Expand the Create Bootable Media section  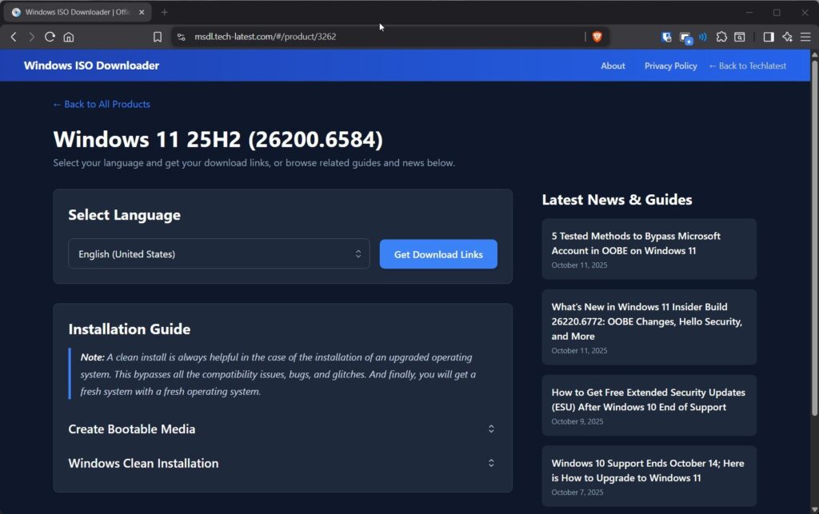pos(282,429)
